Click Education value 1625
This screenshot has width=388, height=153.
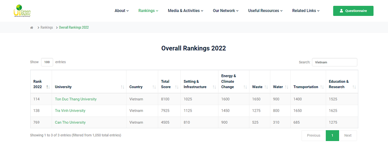click(333, 110)
